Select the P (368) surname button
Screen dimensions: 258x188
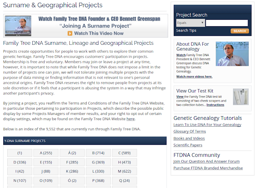(98, 181)
